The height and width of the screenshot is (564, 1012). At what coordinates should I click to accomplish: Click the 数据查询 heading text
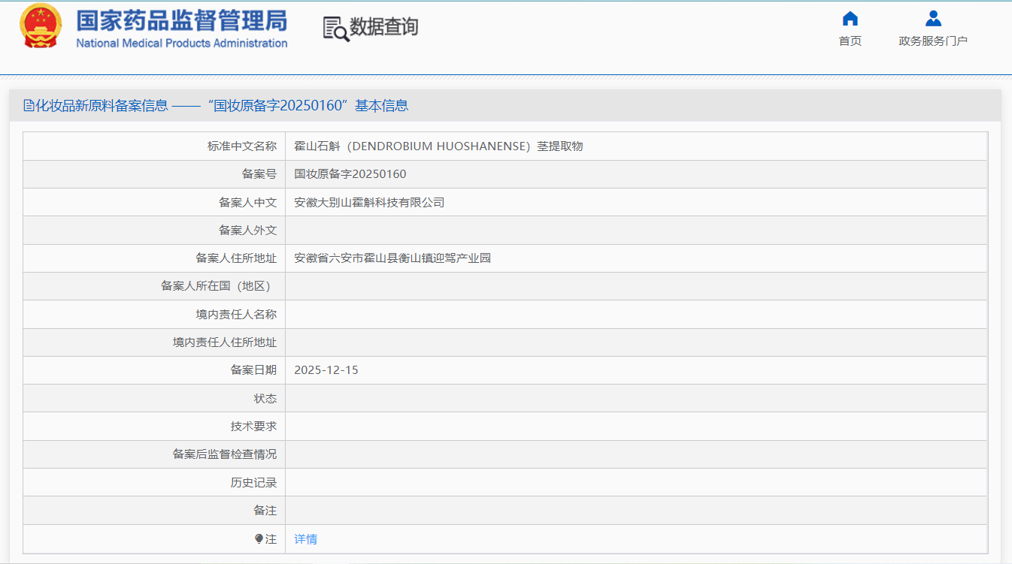(383, 28)
